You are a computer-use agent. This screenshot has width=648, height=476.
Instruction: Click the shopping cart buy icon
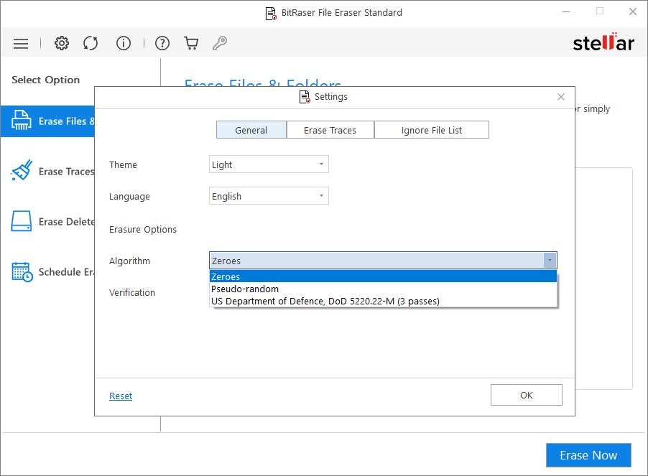(191, 43)
